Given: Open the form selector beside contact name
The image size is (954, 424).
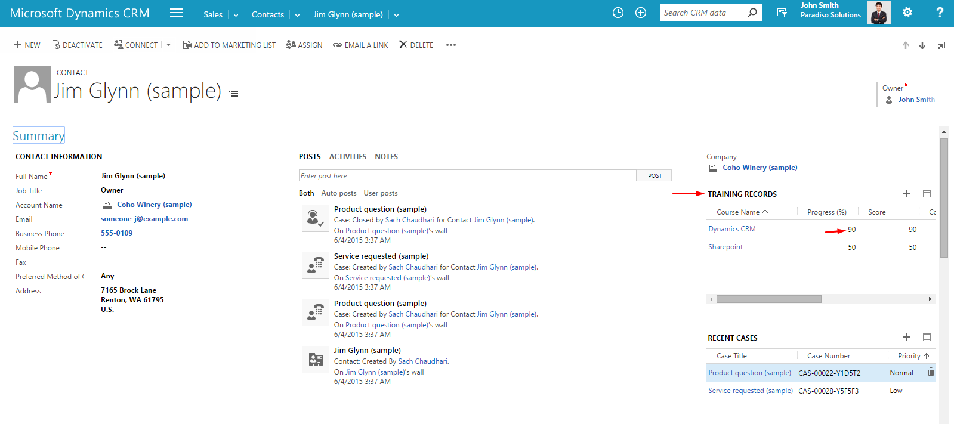Looking at the screenshot, I should (233, 94).
